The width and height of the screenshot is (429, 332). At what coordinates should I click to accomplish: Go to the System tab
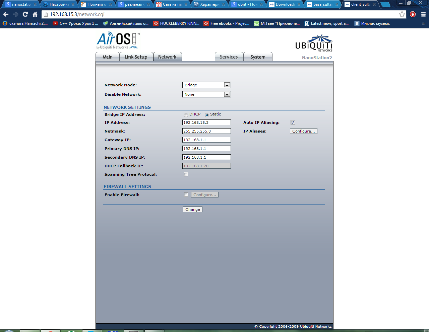258,57
